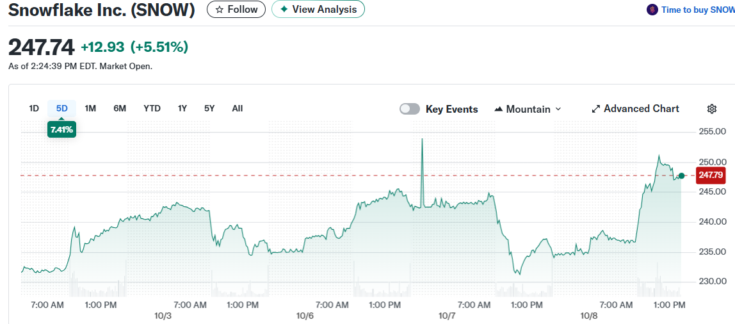This screenshot has width=735, height=324.
Task: Click the star icon on Follow
Action: [220, 10]
